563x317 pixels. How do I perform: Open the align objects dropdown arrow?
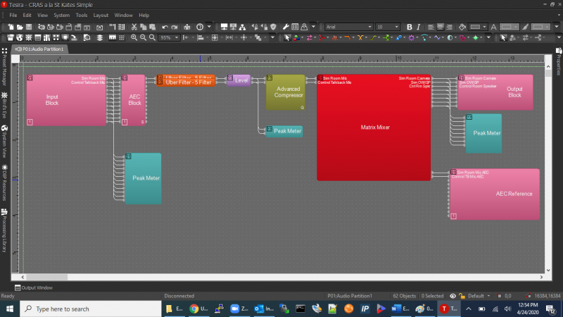tap(206, 37)
